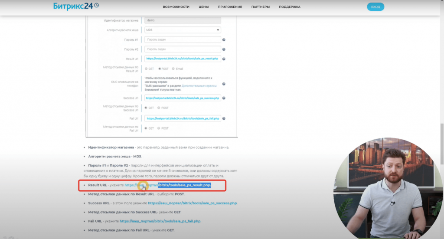Select Email radio for Result Url method

tap(173, 69)
